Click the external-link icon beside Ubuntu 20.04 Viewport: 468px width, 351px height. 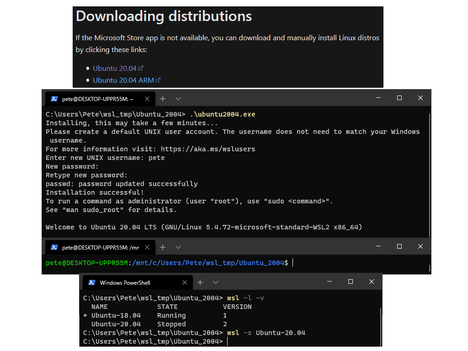tap(140, 68)
